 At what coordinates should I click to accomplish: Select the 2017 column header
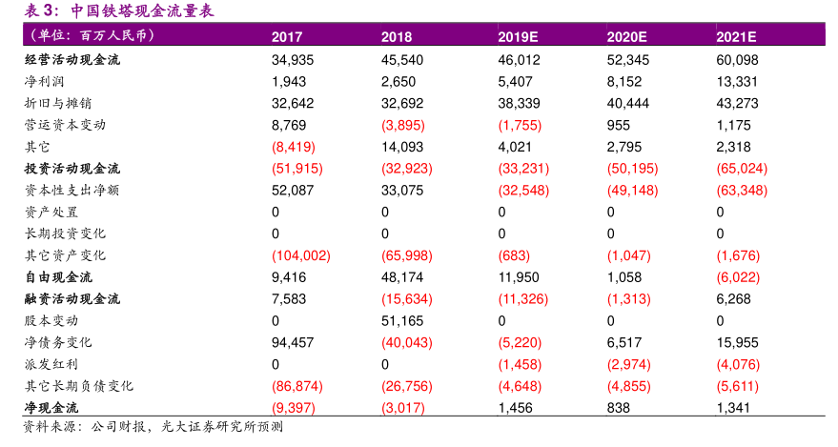click(287, 37)
